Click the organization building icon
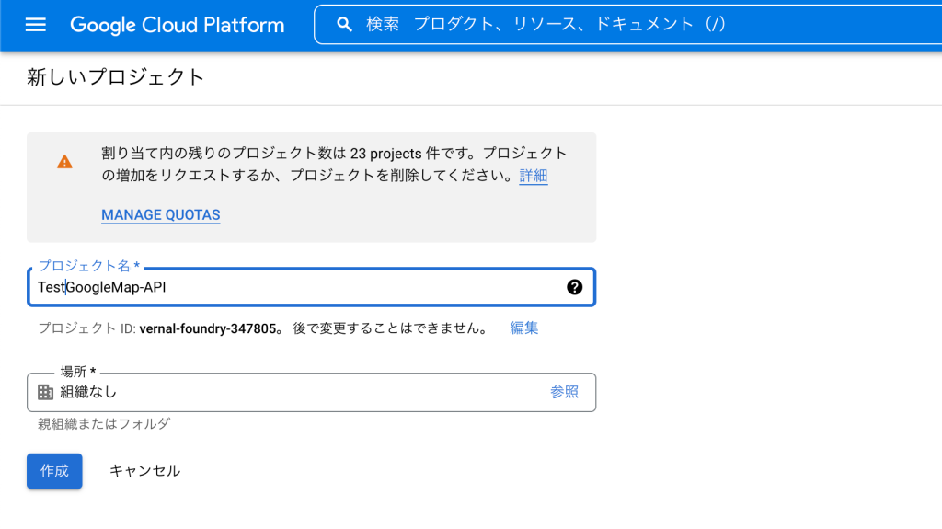 tap(46, 392)
